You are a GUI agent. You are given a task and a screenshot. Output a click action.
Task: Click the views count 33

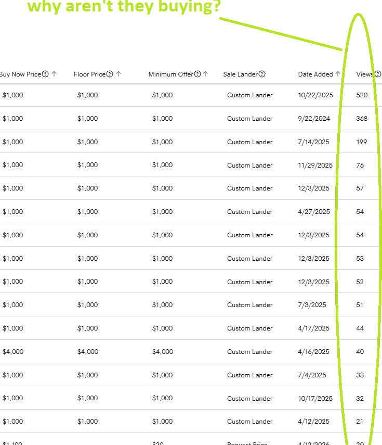click(360, 375)
